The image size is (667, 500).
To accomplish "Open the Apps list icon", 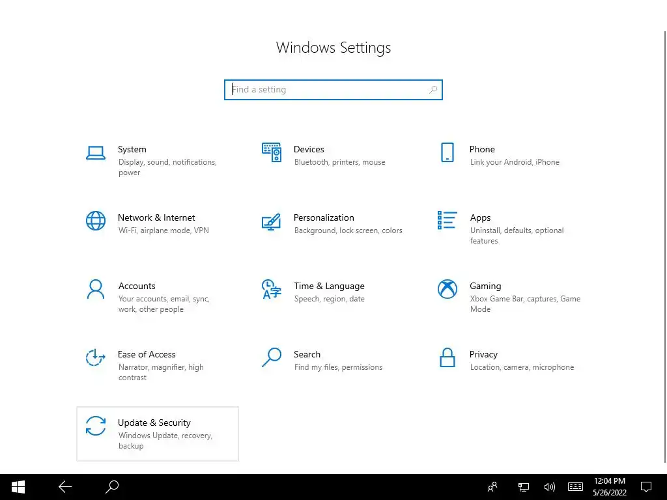I will [x=447, y=220].
